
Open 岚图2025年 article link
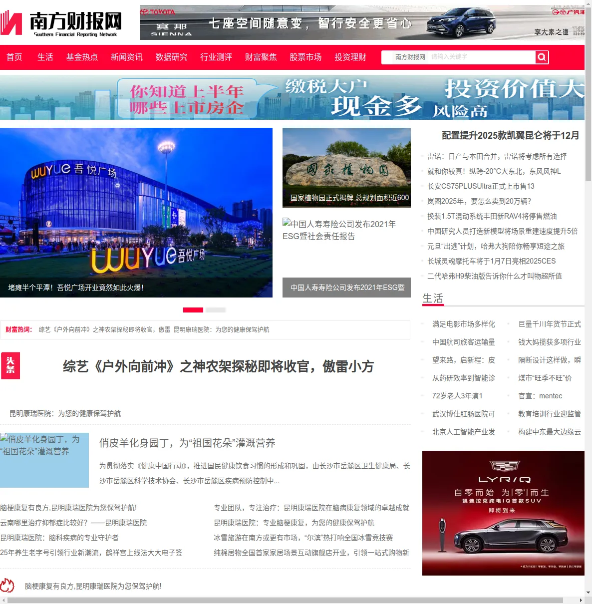click(x=479, y=201)
